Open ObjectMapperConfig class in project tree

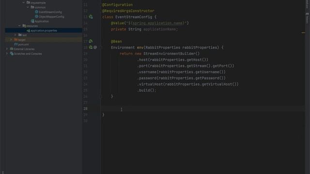(x=51, y=17)
